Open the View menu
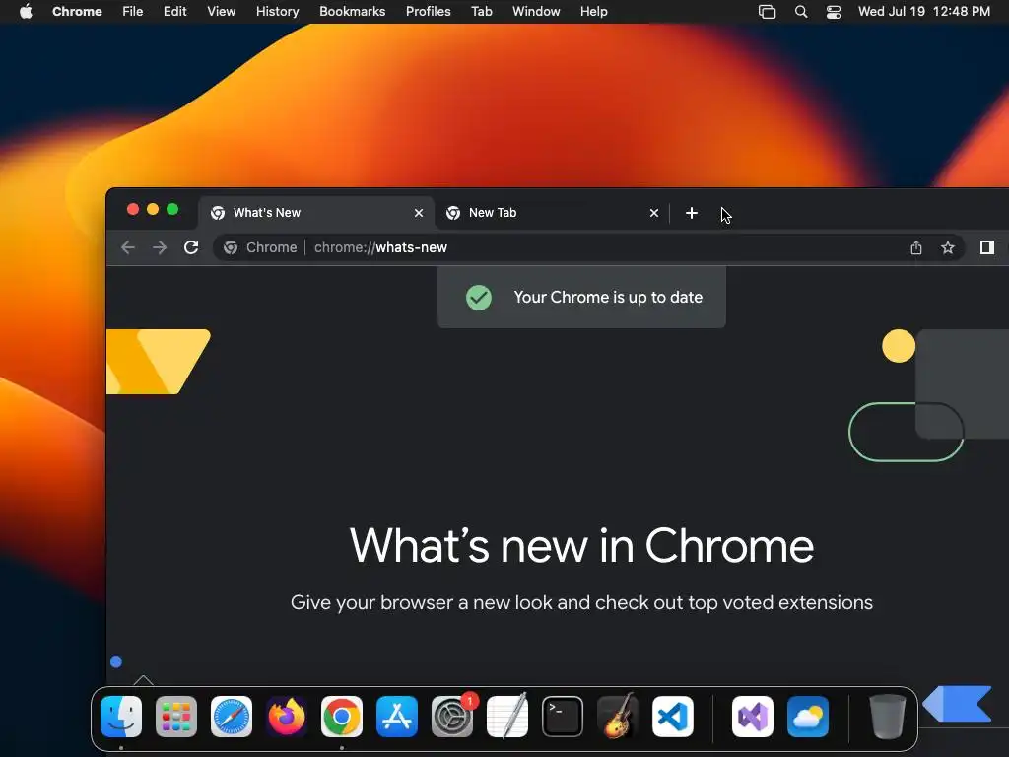 tap(222, 12)
